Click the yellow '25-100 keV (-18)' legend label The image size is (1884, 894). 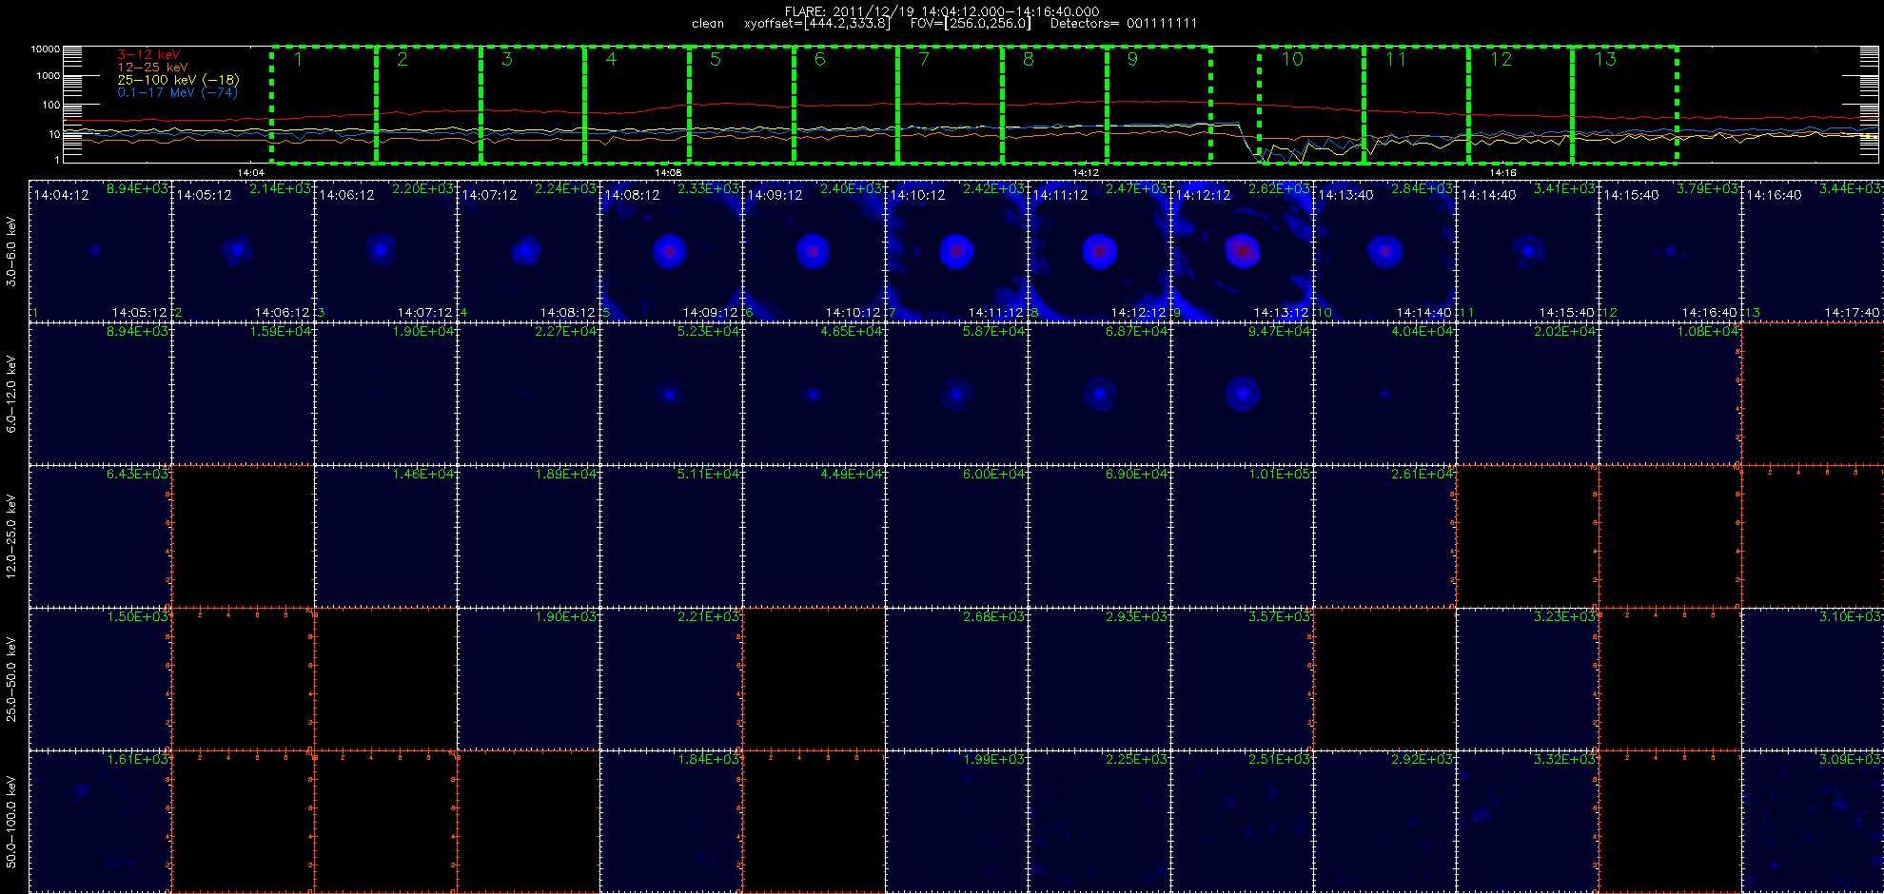pos(178,80)
